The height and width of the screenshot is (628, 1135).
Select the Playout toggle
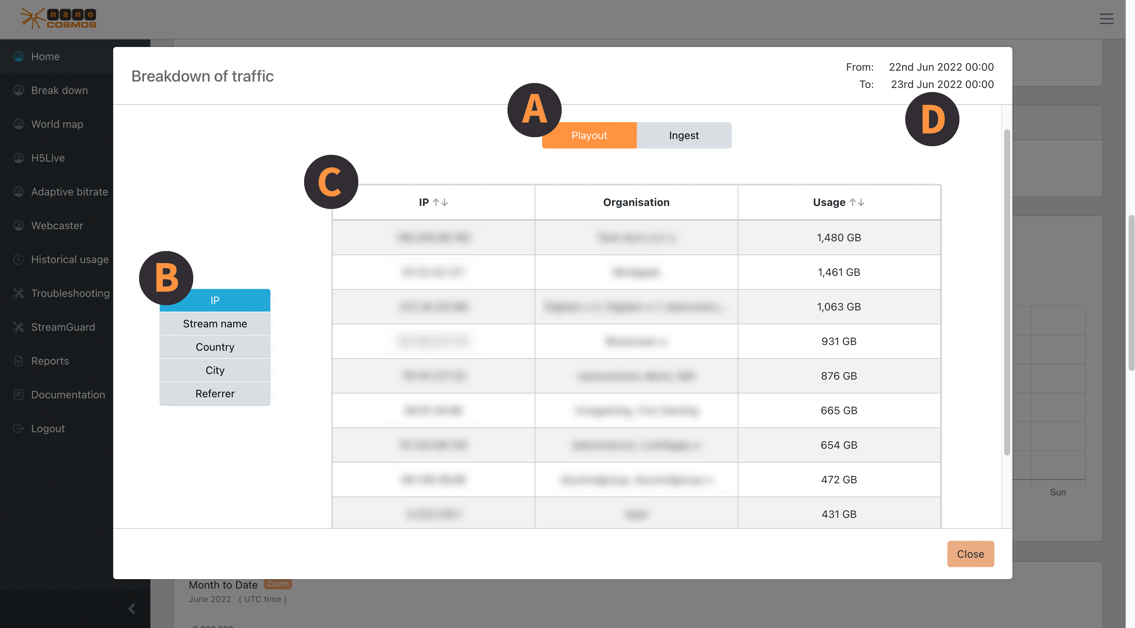[589, 135]
